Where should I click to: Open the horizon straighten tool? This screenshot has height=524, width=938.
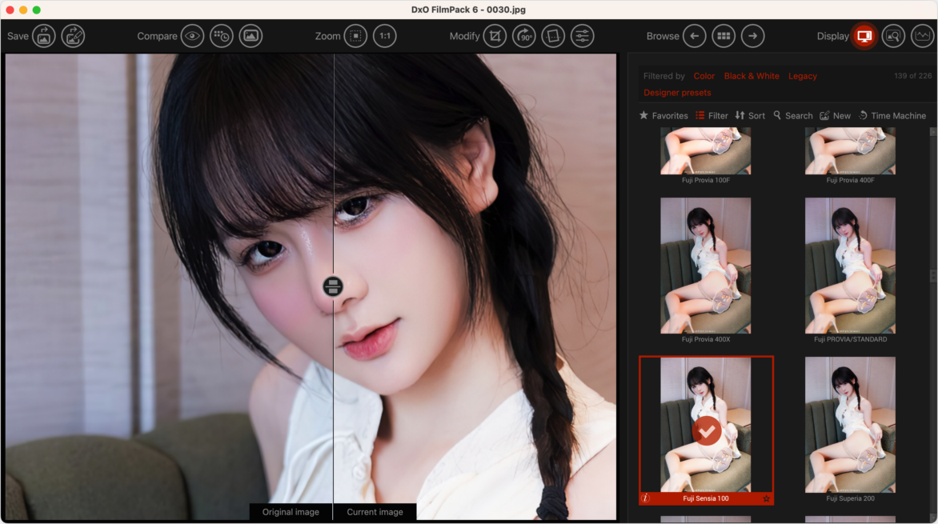(553, 36)
